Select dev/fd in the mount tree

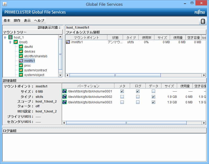pos(28,47)
